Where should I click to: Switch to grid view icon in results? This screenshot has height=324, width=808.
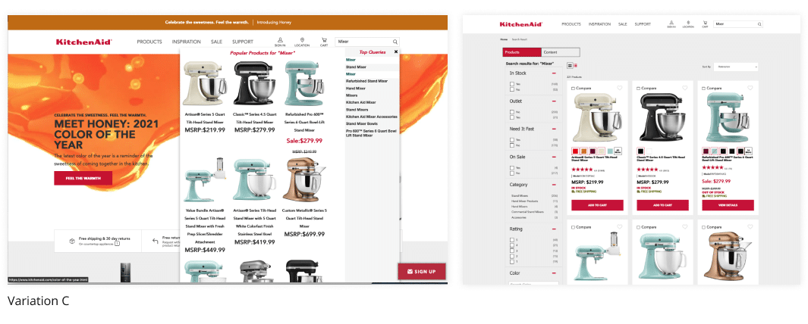(570, 66)
